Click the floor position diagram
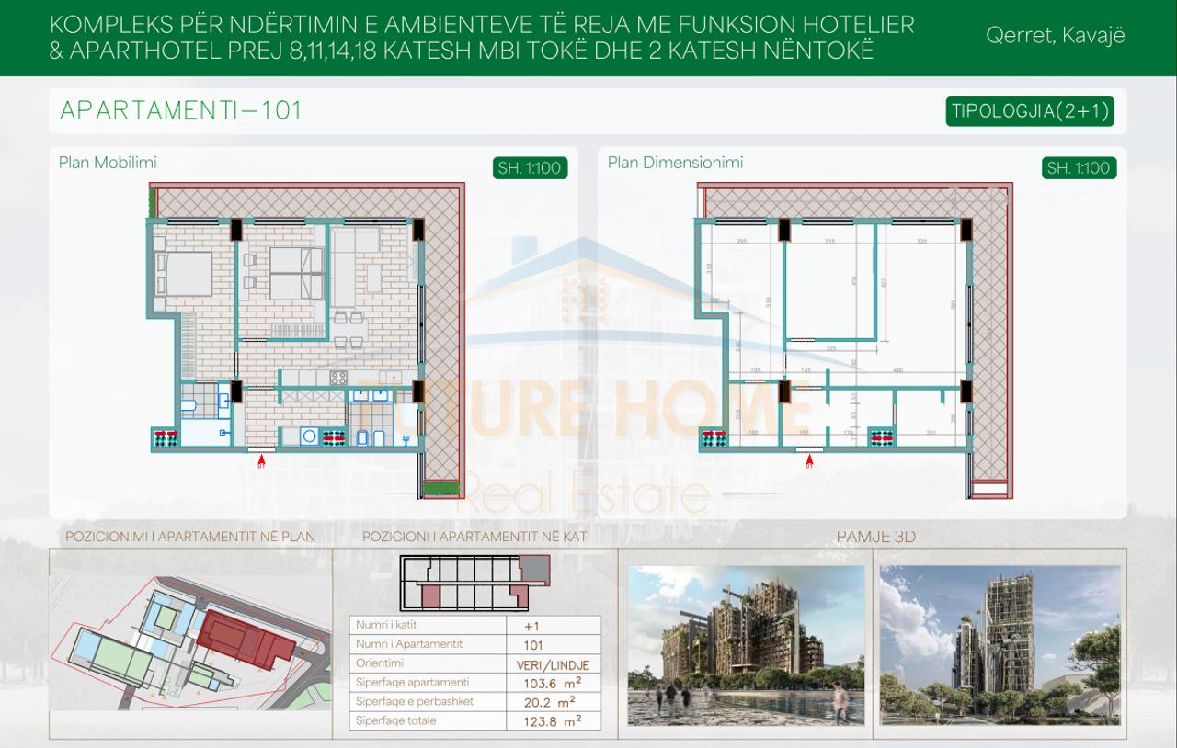The image size is (1177, 748). pyautogui.click(x=475, y=583)
